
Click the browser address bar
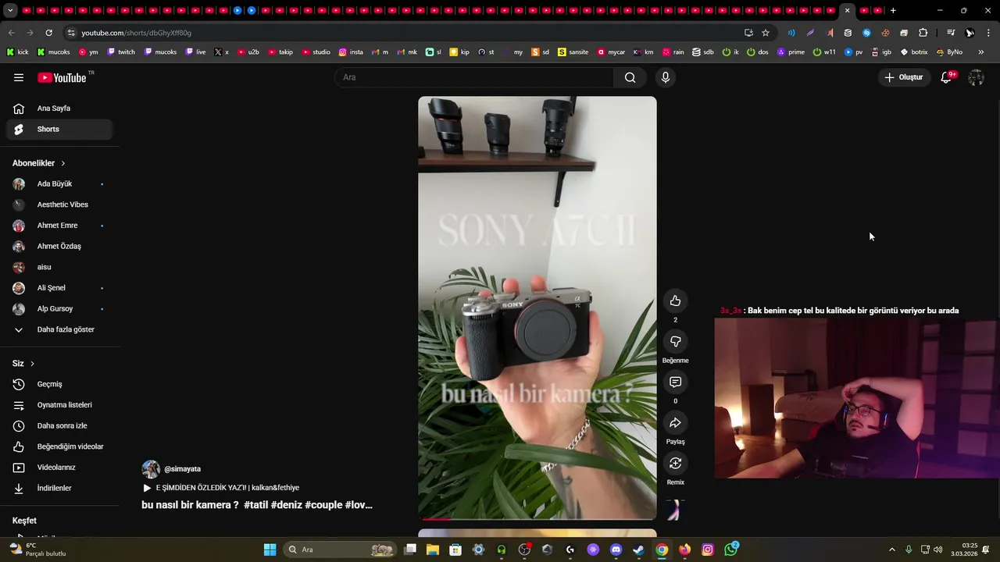[406, 33]
